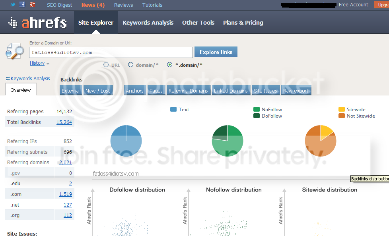Open the .edu count 2 link
Image resolution: width=389 pixels, height=236 pixels.
70,184
